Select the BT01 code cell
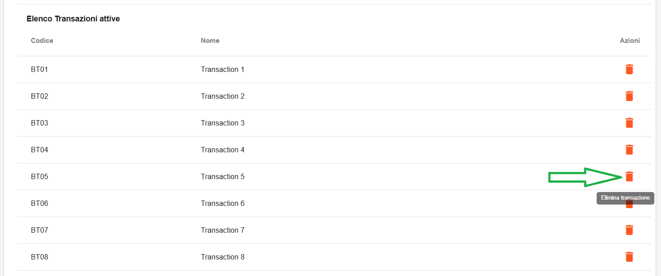The image size is (661, 276). pos(39,69)
